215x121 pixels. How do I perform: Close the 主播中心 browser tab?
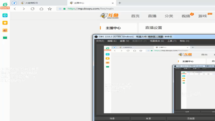[x=113, y=3]
